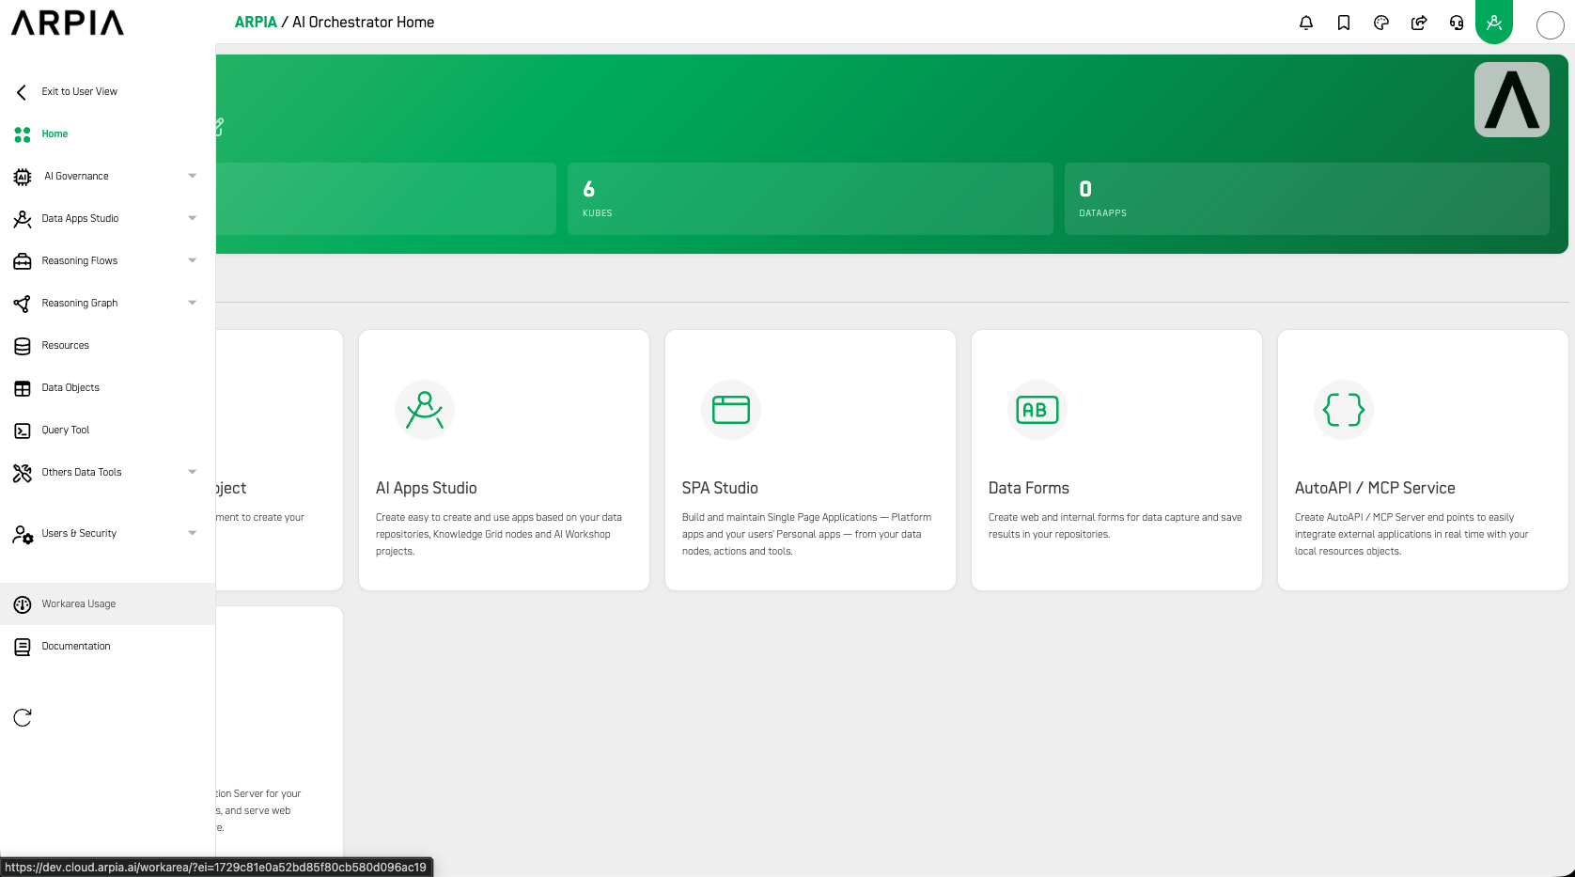Click the Data Objects table icon
Image resolution: width=1575 pixels, height=877 pixels.
pos(23,388)
